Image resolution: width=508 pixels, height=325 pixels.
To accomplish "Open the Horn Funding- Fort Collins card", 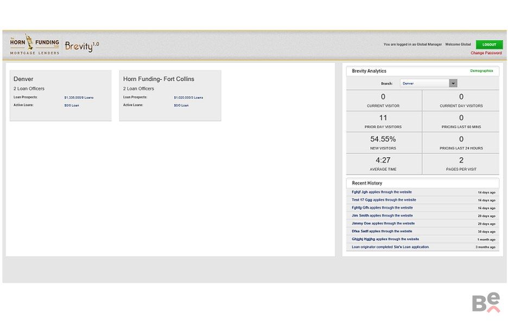I will pyautogui.click(x=158, y=79).
